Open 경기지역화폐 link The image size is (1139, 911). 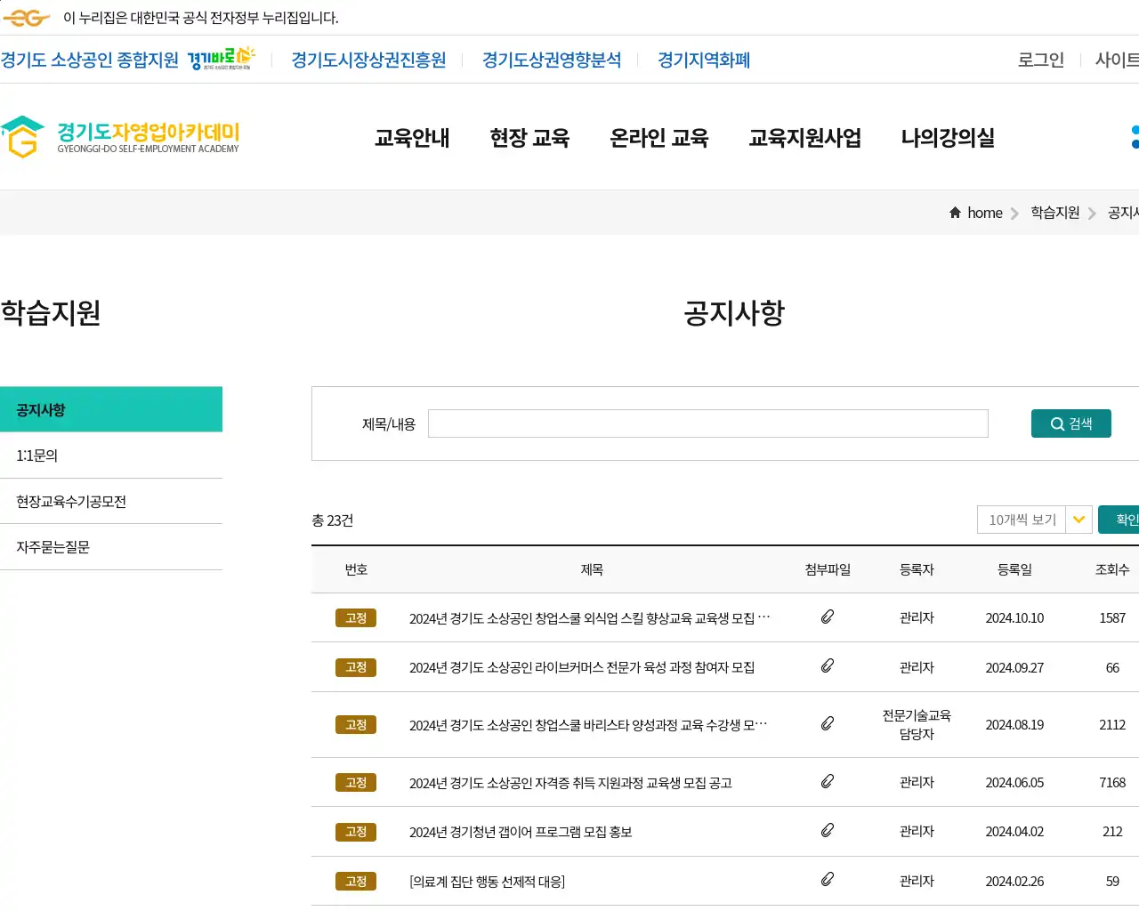coord(704,60)
